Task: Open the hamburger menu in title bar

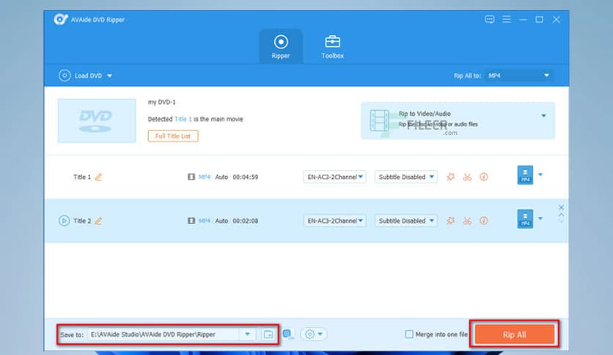Action: point(507,19)
